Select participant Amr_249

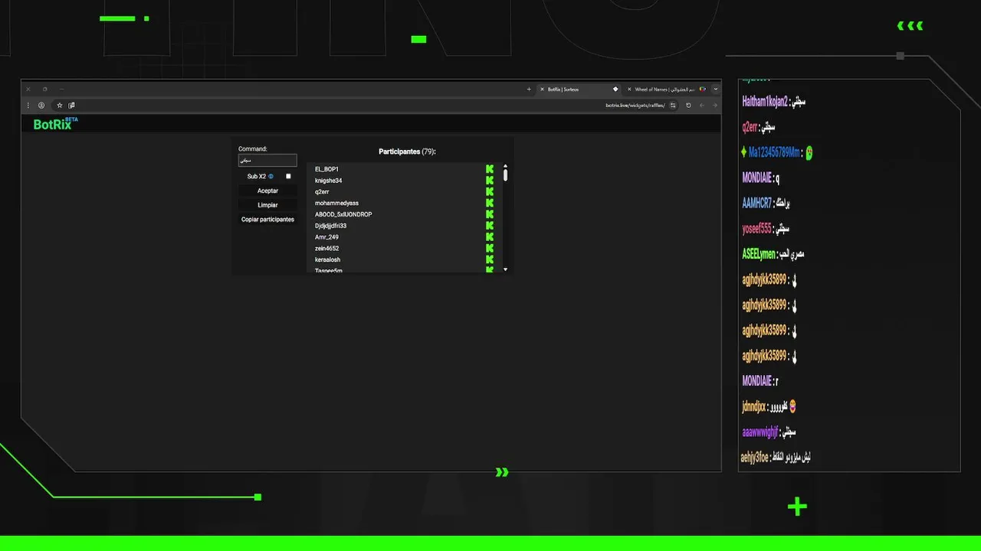coord(326,237)
